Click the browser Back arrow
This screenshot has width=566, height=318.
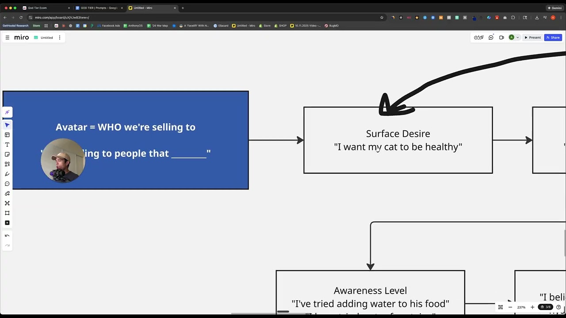point(5,18)
